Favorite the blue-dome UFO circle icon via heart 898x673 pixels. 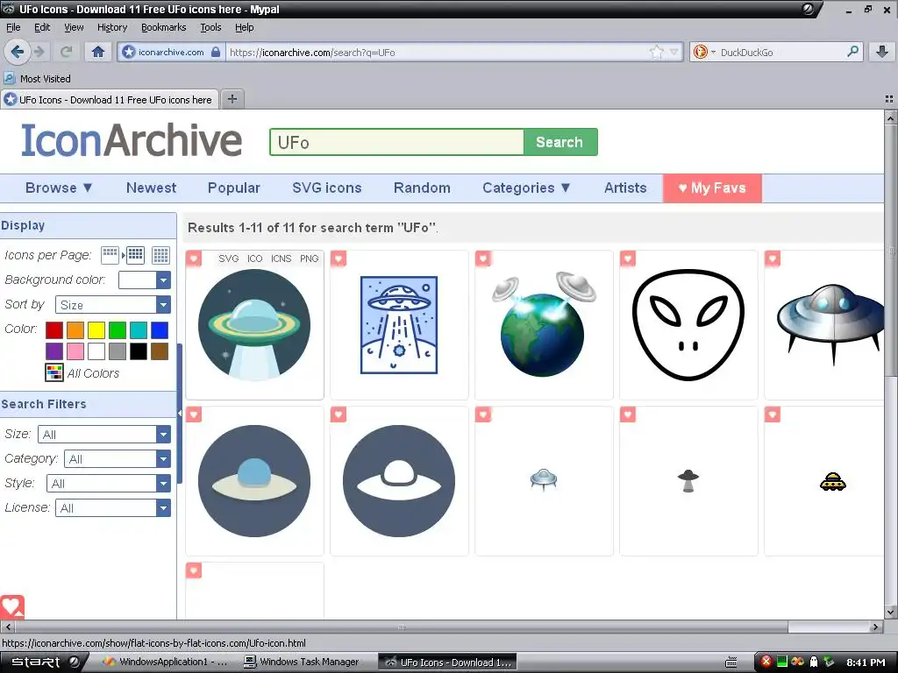click(194, 414)
